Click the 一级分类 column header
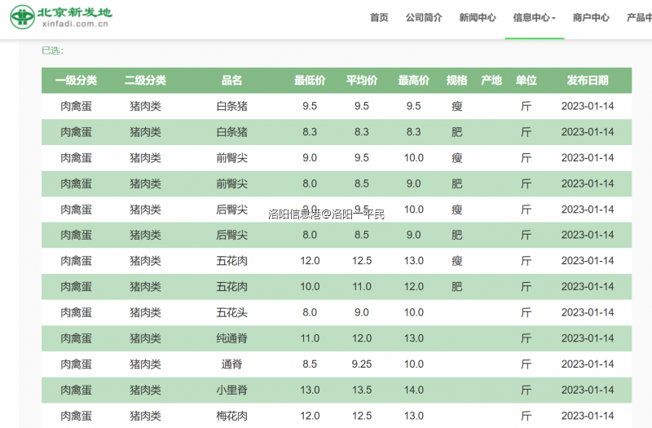Screen dimensions: 652x428 tap(76, 80)
